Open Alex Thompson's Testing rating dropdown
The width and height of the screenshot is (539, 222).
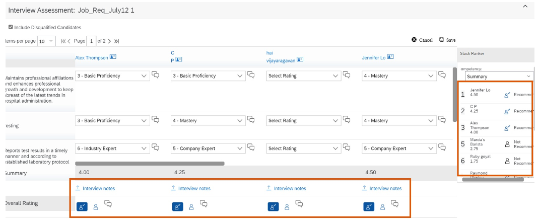(112, 121)
